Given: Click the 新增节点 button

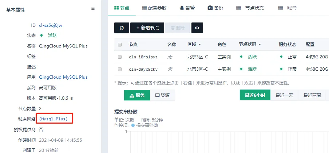Looking at the screenshot, I should click(147, 28).
